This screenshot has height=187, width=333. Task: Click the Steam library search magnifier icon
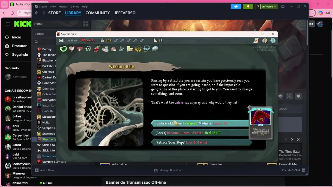tap(36, 42)
